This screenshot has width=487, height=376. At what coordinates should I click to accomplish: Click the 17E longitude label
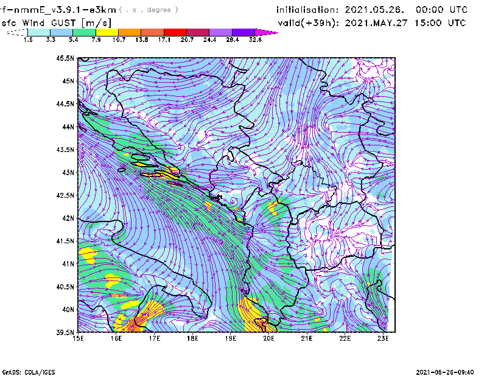tap(155, 338)
